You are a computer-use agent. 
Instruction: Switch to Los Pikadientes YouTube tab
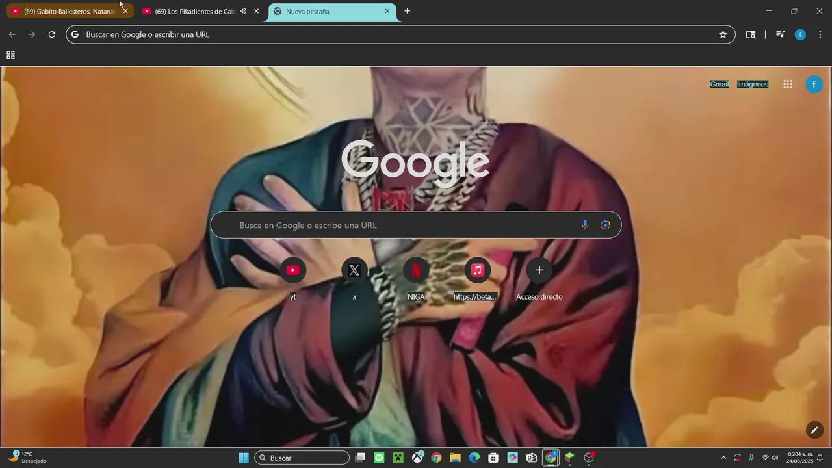[x=195, y=11]
